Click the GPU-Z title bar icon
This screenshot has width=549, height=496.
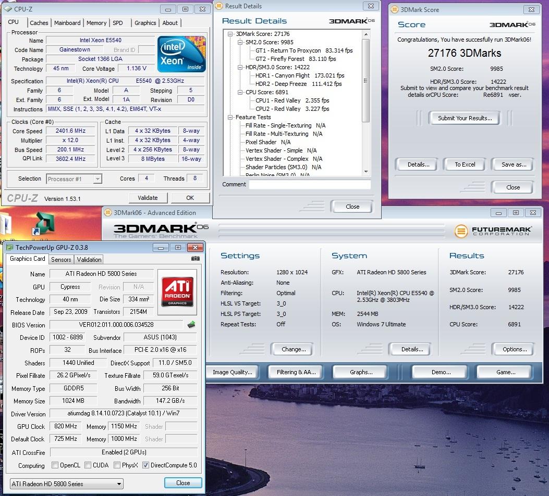point(9,247)
